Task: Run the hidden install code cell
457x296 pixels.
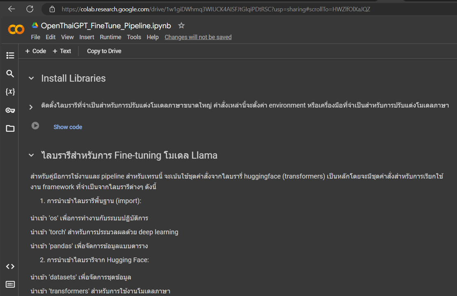Action: 35,126
